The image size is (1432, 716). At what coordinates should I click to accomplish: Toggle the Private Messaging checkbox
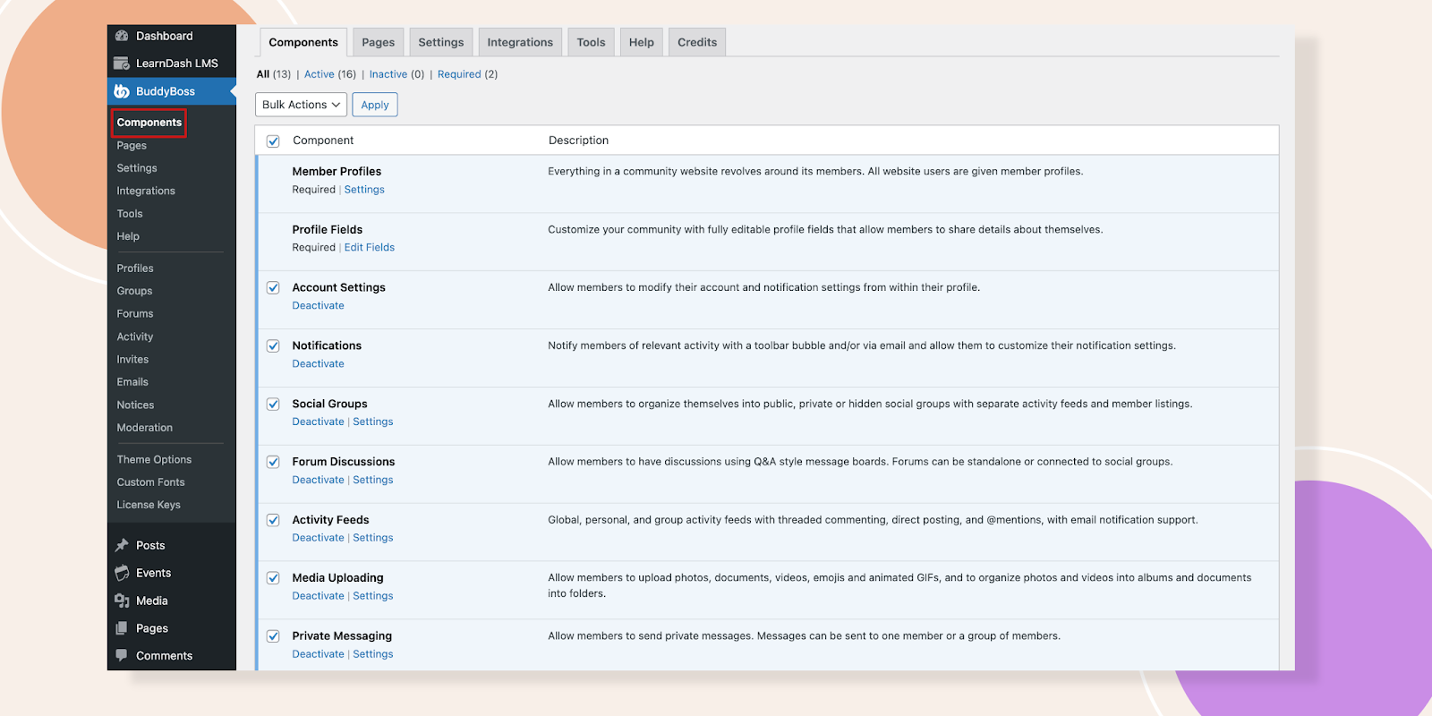click(x=273, y=636)
